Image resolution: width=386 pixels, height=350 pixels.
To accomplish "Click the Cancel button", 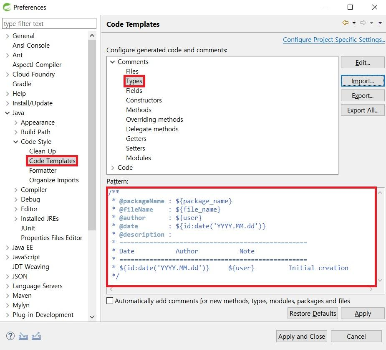I will (356, 336).
